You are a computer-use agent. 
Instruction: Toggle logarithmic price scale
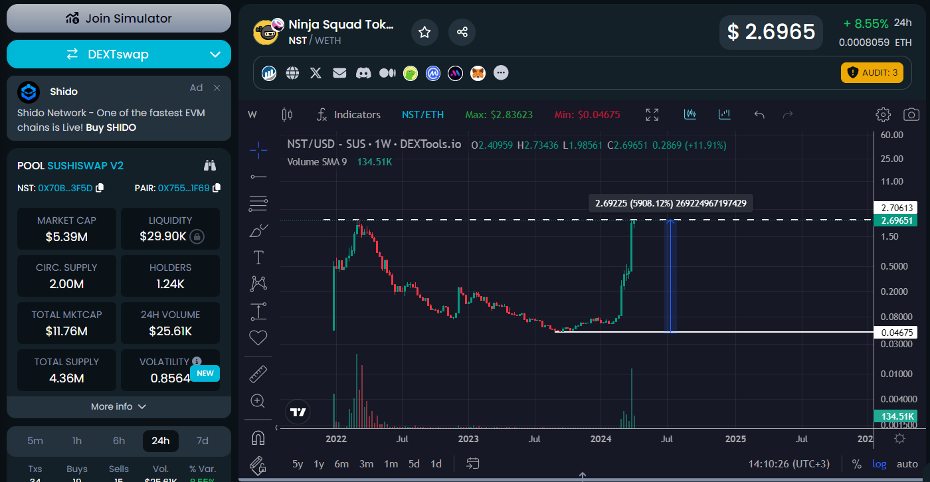click(x=879, y=464)
